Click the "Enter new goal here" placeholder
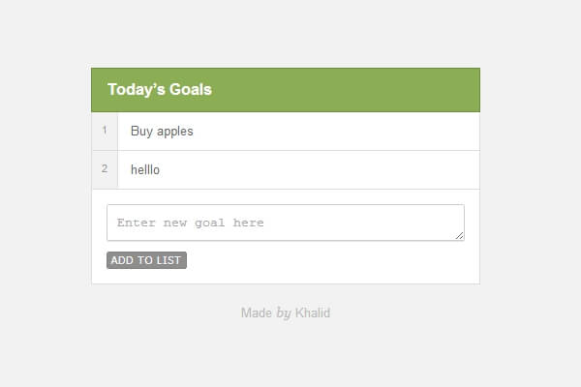This screenshot has height=387, width=581. [190, 223]
